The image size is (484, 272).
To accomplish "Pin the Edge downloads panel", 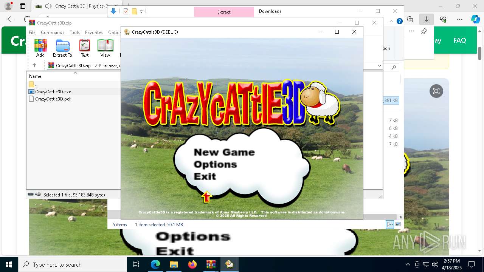I will pos(424,31).
